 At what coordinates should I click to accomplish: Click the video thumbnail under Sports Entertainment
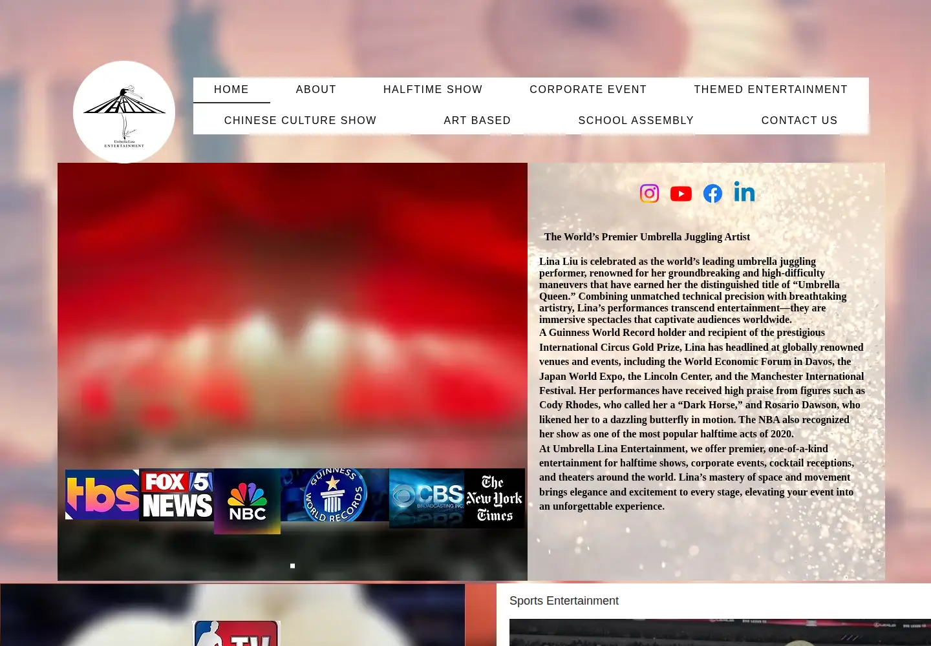pyautogui.click(x=720, y=632)
